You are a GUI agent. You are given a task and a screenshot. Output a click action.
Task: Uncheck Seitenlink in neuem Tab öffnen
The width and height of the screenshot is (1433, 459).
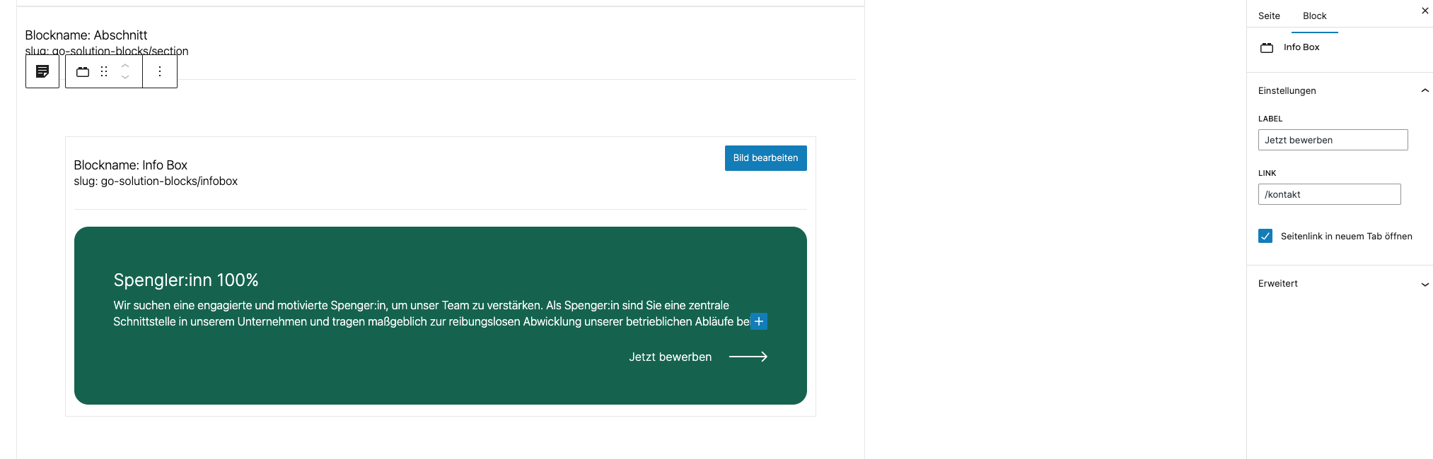(1265, 236)
